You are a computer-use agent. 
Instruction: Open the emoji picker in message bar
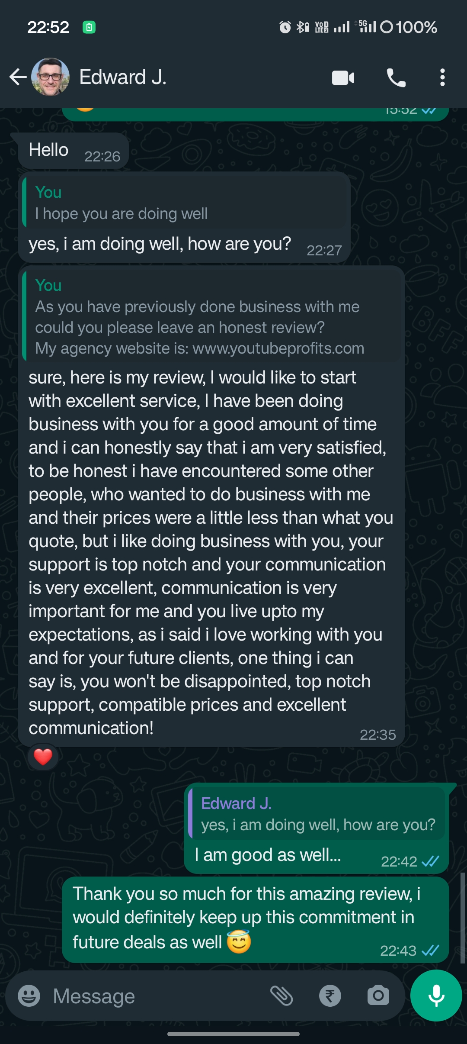[x=29, y=996]
